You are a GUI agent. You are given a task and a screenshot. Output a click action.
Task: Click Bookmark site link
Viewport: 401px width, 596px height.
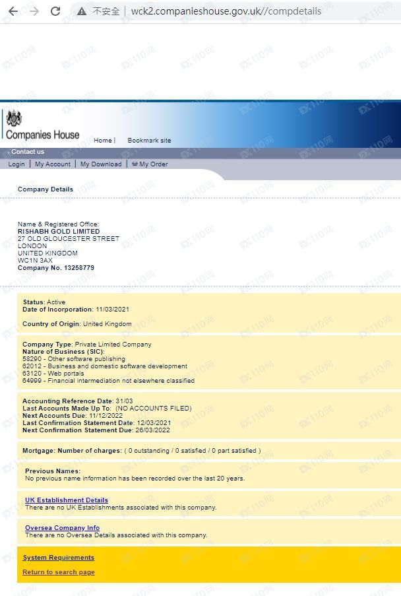point(149,141)
